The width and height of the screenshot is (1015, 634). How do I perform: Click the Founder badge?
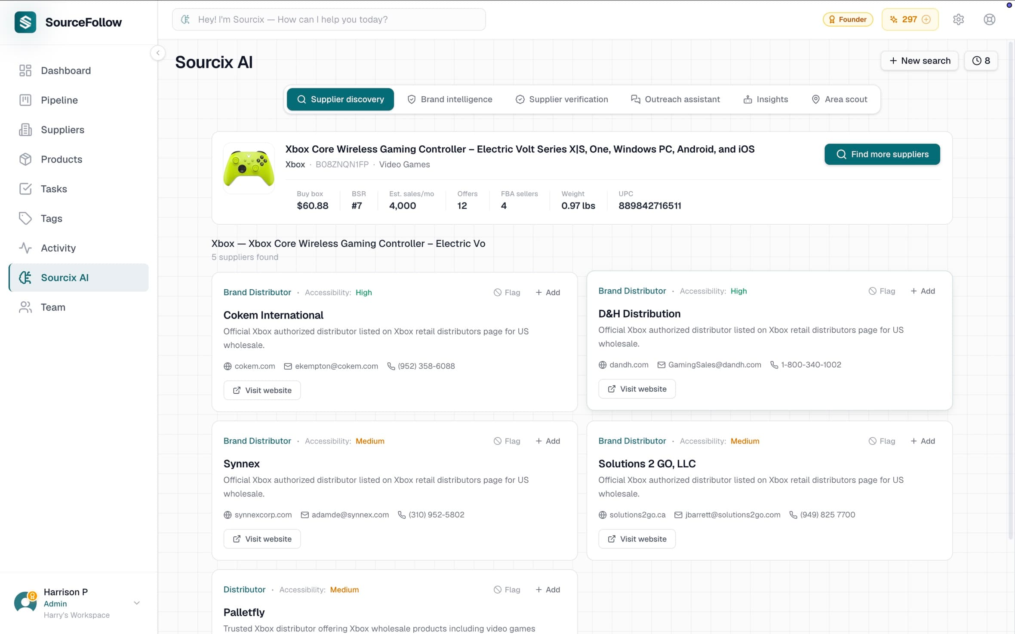[847, 19]
